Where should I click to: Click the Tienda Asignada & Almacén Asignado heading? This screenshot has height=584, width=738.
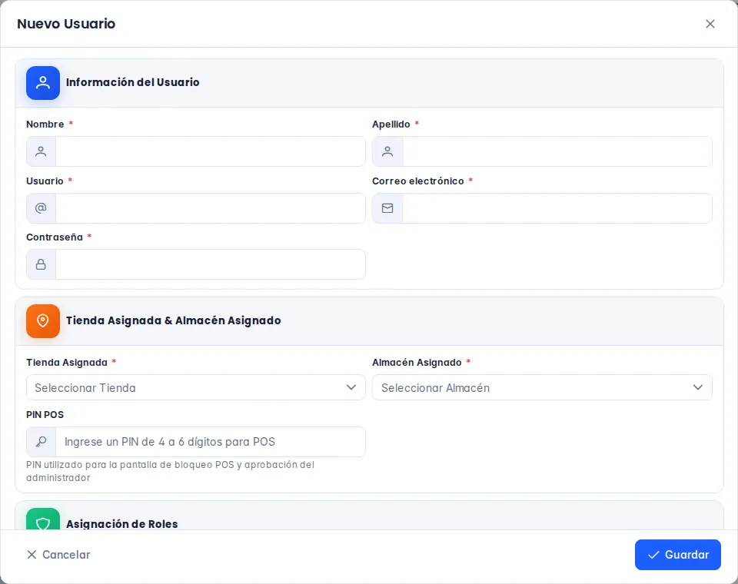click(x=173, y=320)
